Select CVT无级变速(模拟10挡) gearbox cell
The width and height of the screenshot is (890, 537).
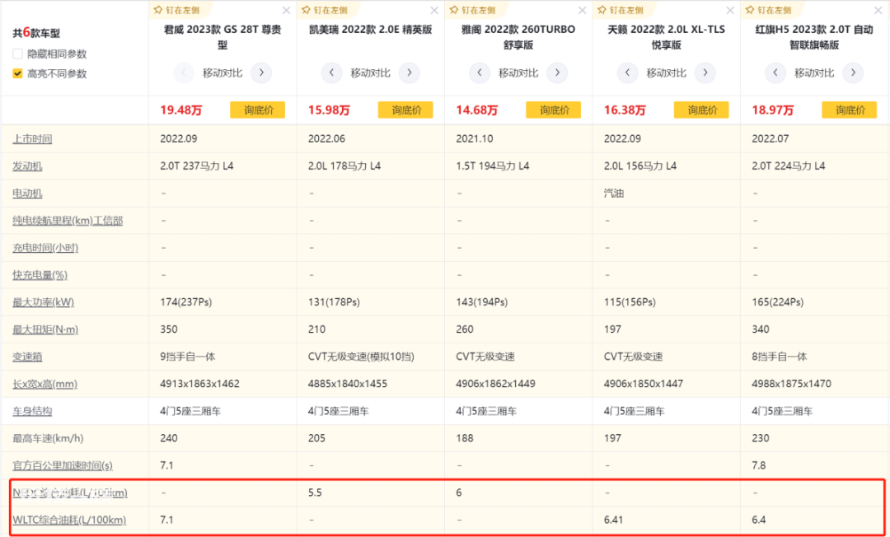click(361, 357)
